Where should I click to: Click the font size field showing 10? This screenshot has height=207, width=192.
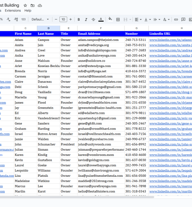63,20
